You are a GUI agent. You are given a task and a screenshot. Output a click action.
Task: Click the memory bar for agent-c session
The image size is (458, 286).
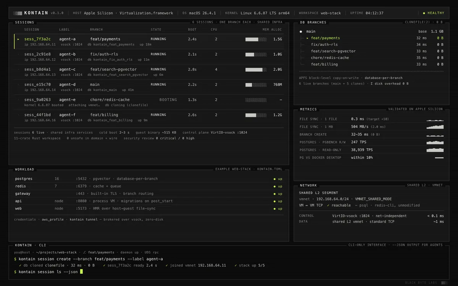256,69
